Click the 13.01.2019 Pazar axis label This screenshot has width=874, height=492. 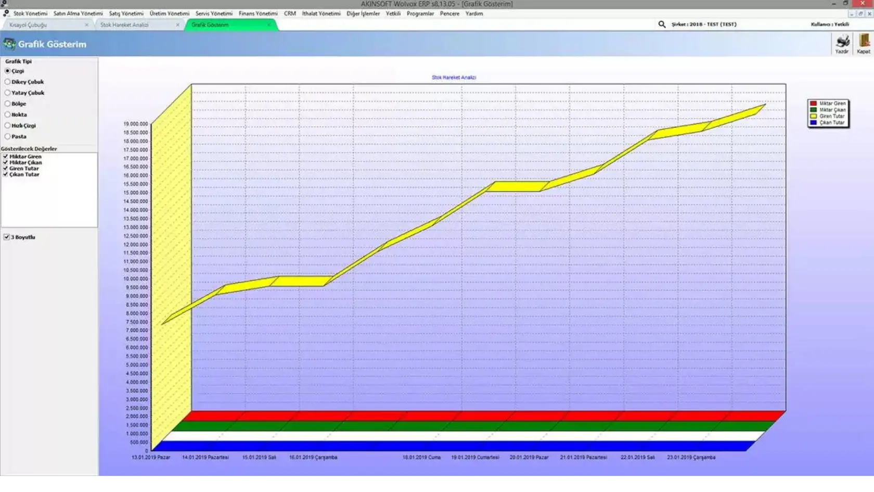(x=151, y=457)
